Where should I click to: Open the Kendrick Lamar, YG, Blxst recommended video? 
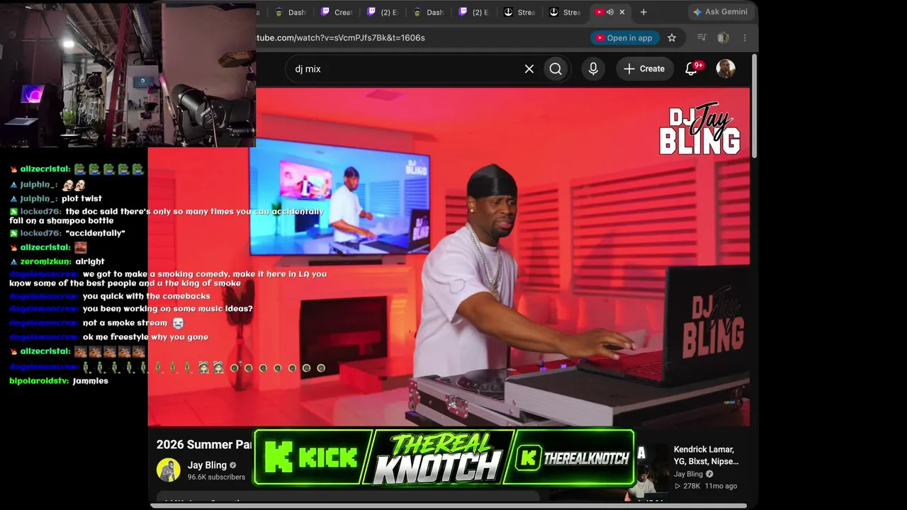706,455
